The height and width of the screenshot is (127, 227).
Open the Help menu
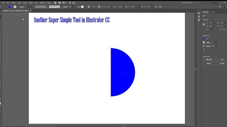[49, 3]
